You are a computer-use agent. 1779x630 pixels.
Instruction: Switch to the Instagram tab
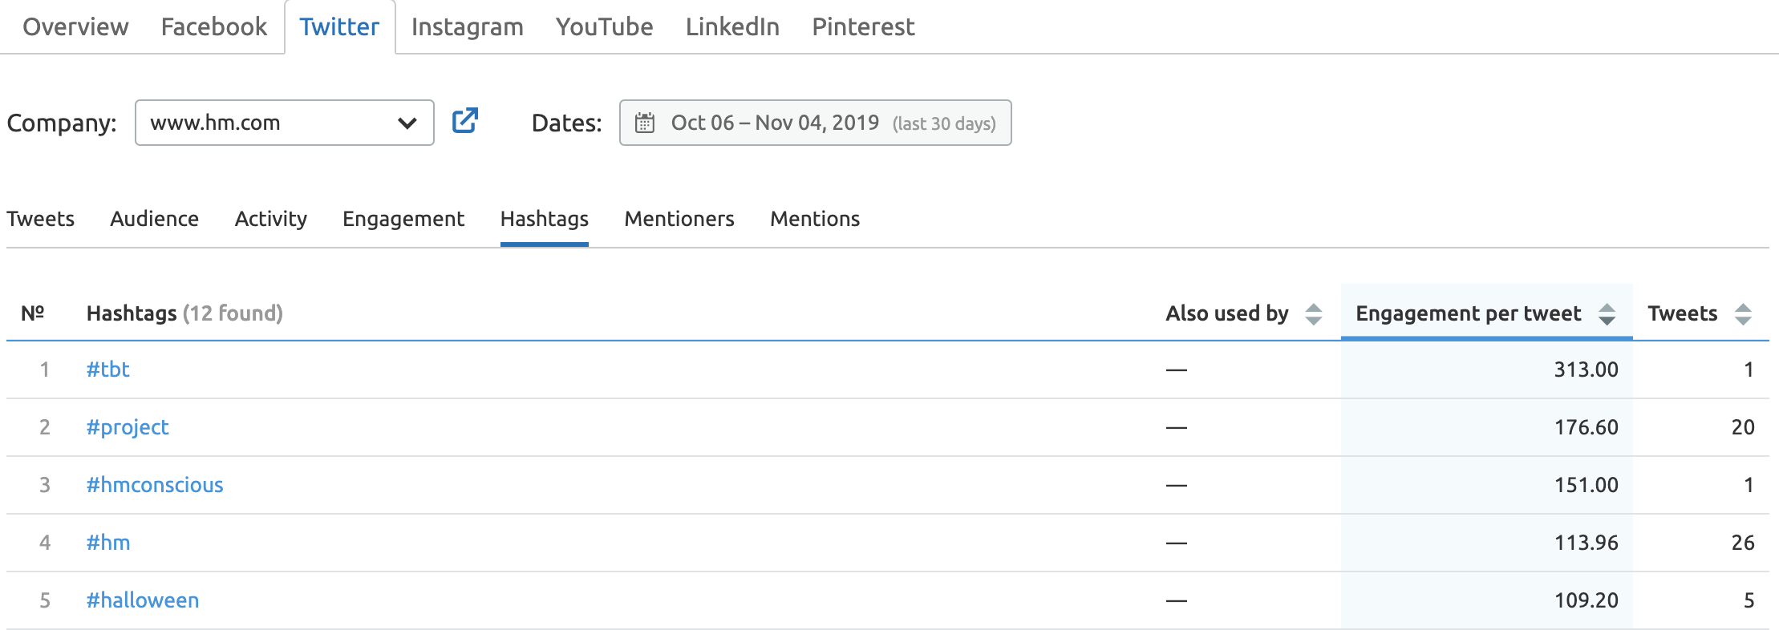pos(468,26)
